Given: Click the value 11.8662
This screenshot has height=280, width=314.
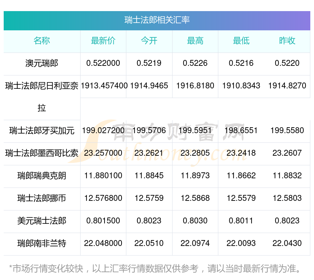Looking at the screenshot, I should (x=241, y=176).
